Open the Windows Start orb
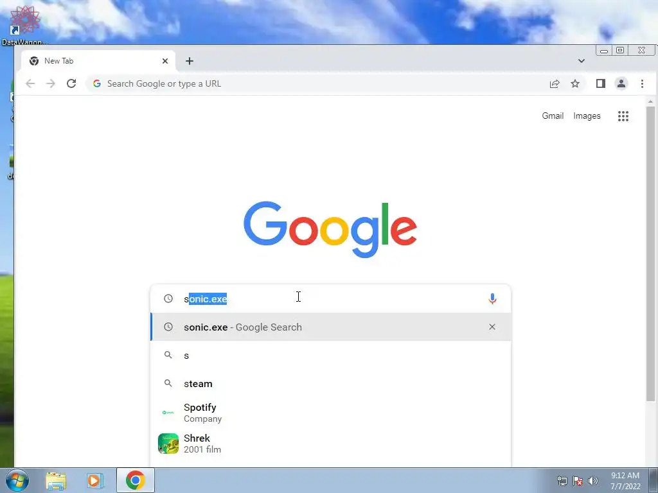658x493 pixels. 17,480
